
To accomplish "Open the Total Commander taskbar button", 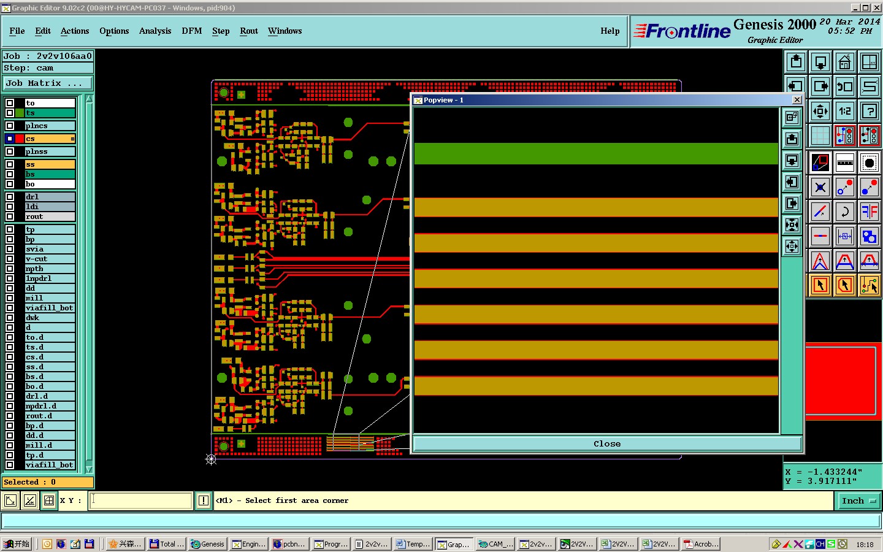I will pos(166,544).
